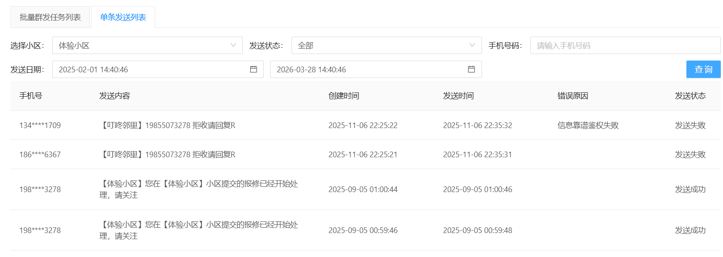
Task: Focus the 手机号码 input field
Action: click(x=625, y=45)
